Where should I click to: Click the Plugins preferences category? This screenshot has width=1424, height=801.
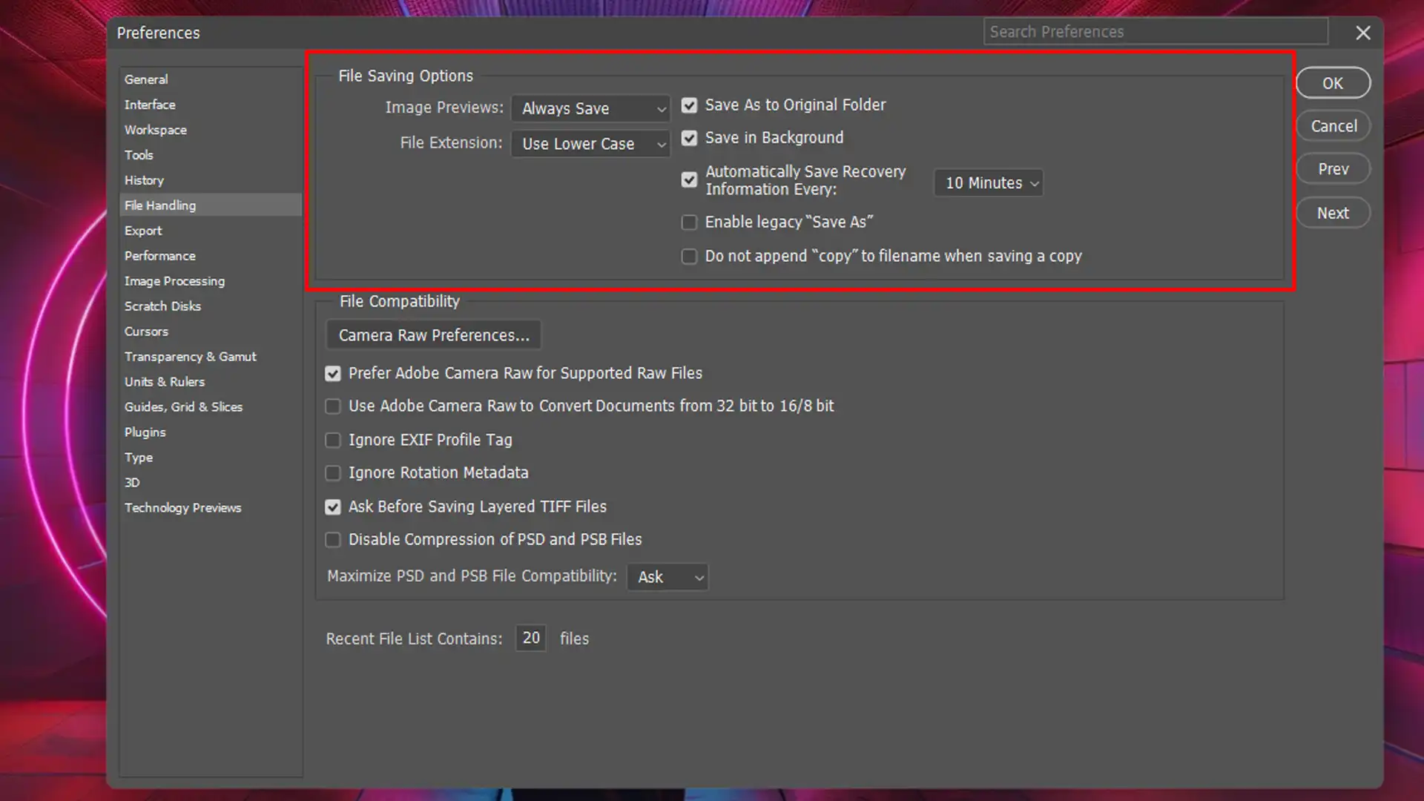(x=145, y=432)
